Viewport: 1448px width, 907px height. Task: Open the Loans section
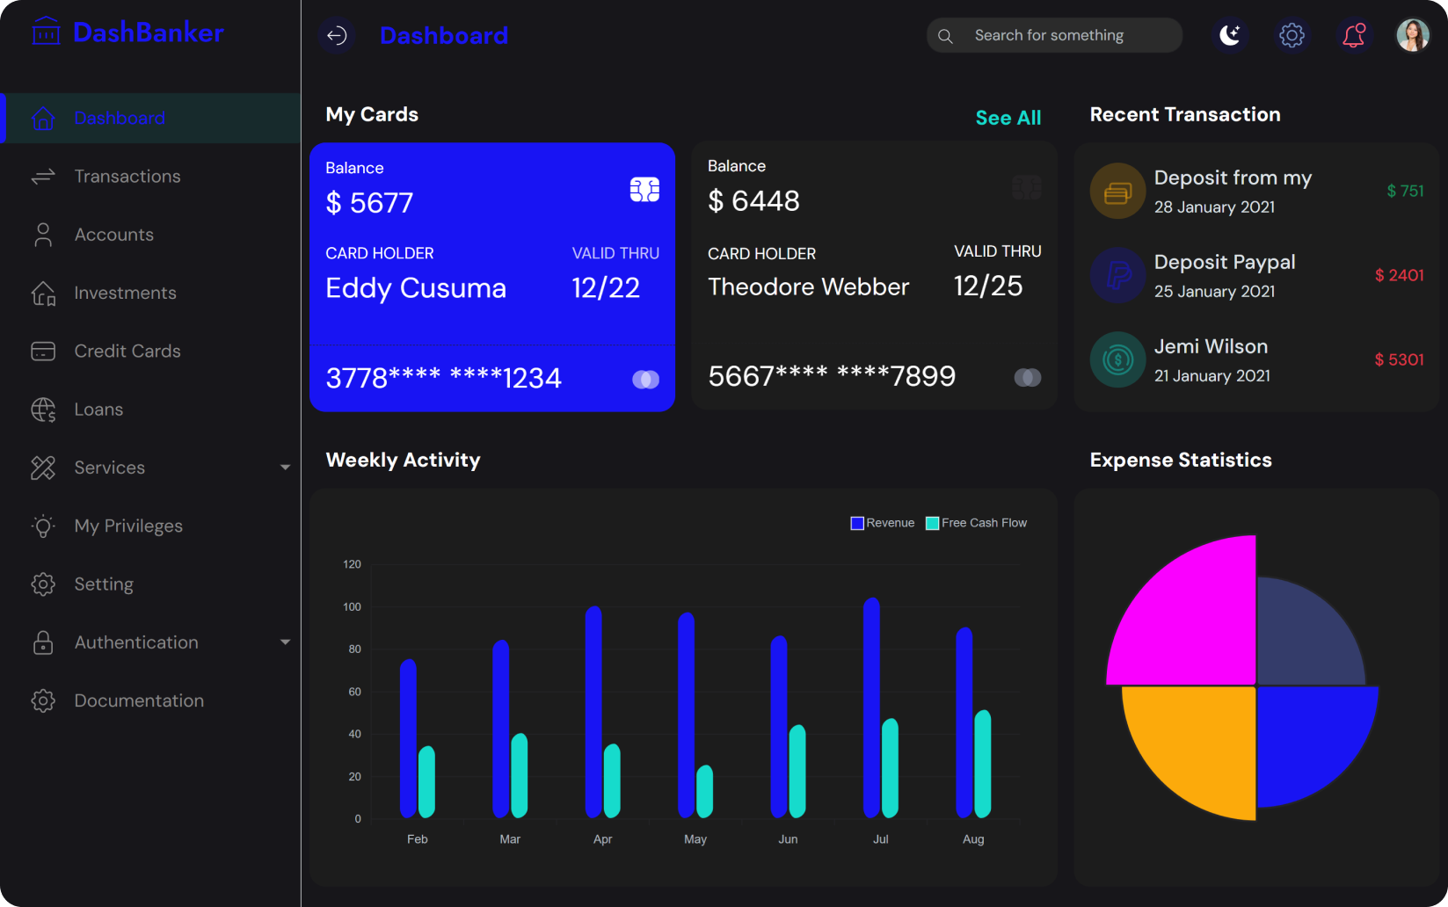pos(98,409)
